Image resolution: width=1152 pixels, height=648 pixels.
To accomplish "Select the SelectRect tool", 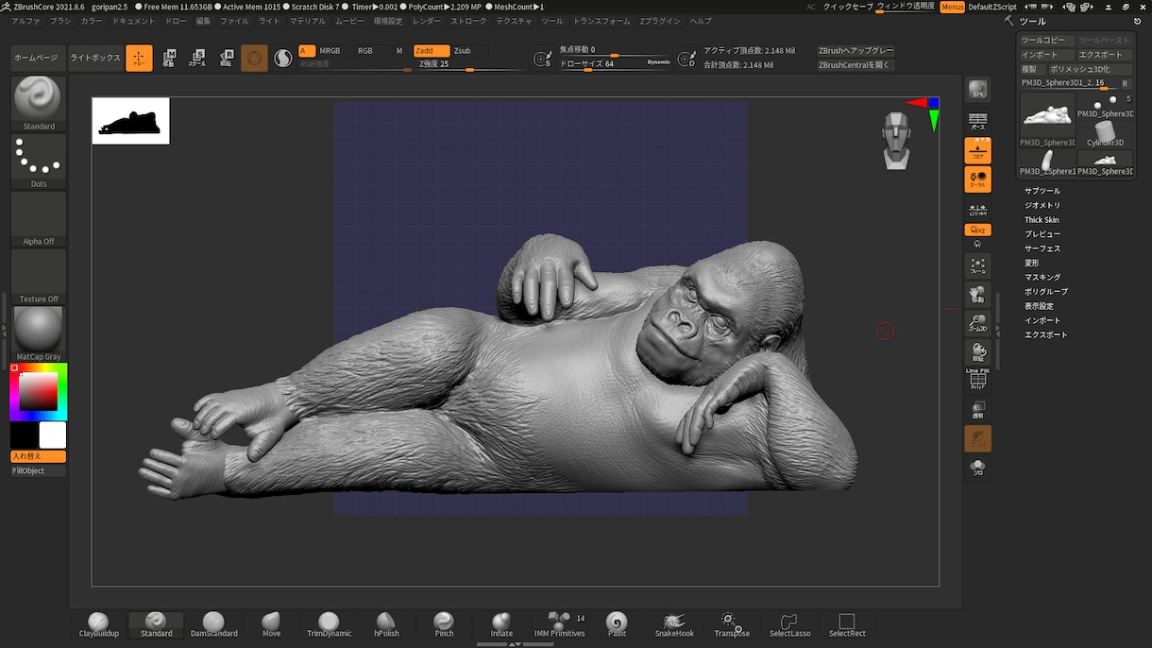I will [x=847, y=624].
